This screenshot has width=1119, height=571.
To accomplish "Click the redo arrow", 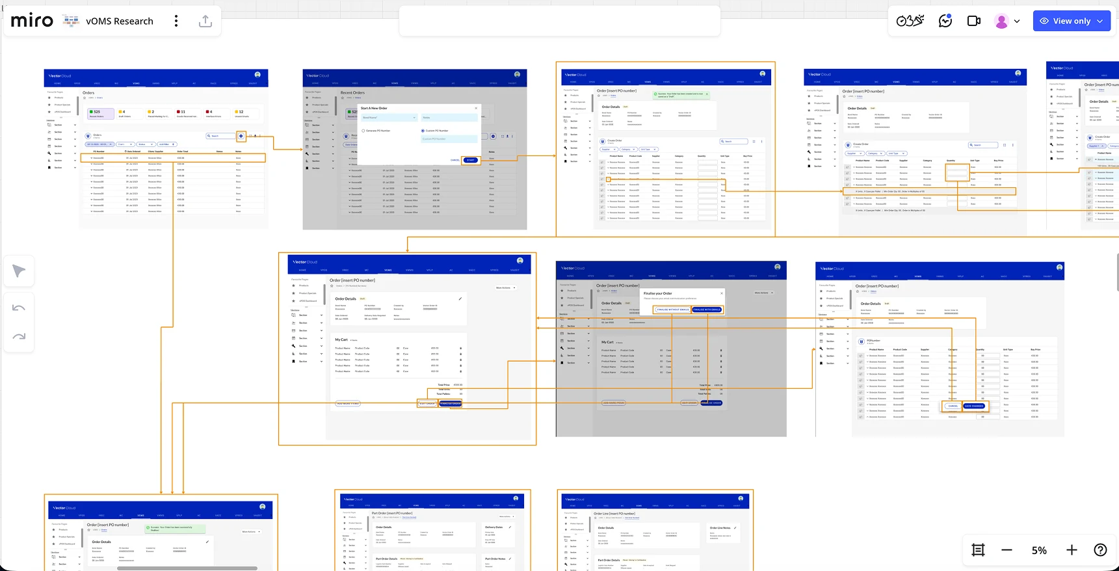I will click(19, 336).
